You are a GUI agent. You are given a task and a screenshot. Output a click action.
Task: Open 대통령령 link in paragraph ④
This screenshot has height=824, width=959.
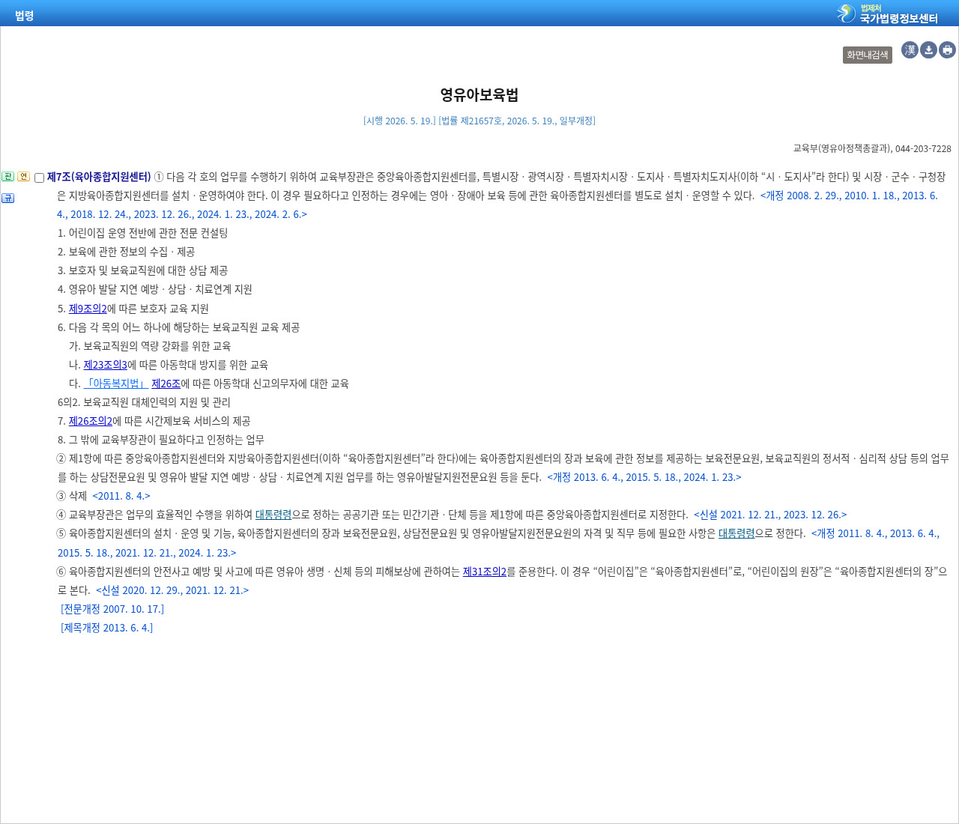(x=273, y=515)
